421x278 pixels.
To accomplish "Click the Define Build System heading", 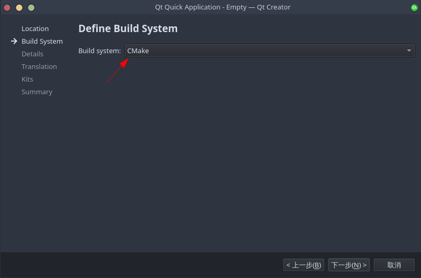I will [x=128, y=28].
